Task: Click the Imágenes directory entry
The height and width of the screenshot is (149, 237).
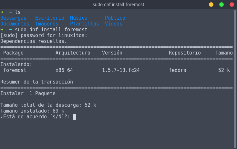Action: pos(46,24)
